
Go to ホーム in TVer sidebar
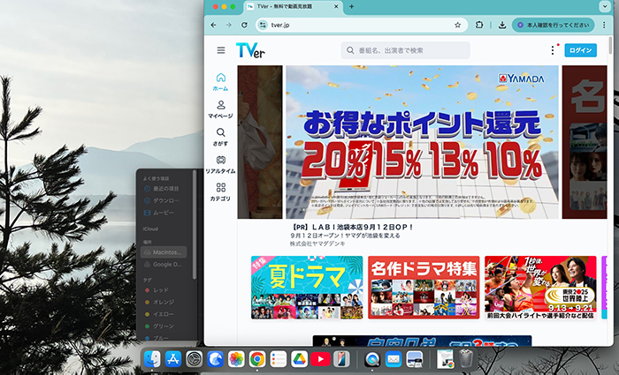[x=221, y=82]
